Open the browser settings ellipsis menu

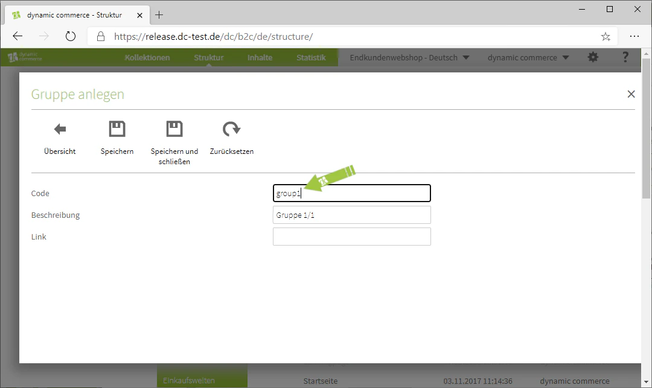point(634,36)
